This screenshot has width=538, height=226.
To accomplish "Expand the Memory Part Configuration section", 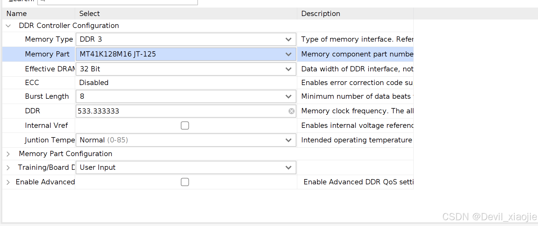I will (x=8, y=154).
